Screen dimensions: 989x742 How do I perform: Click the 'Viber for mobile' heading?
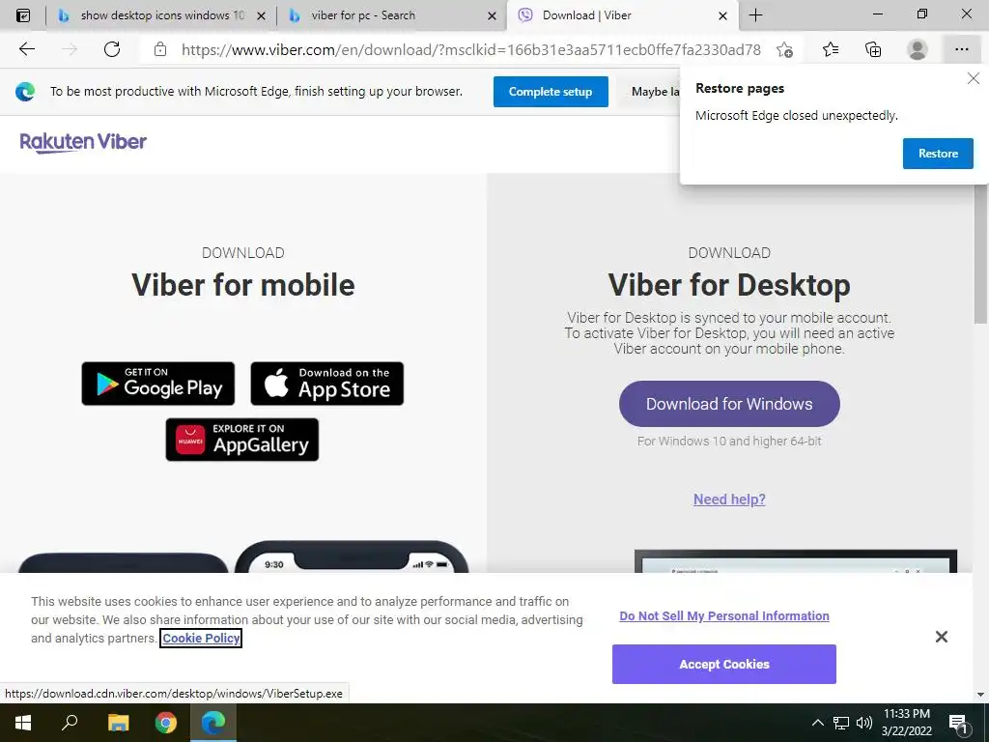click(242, 285)
